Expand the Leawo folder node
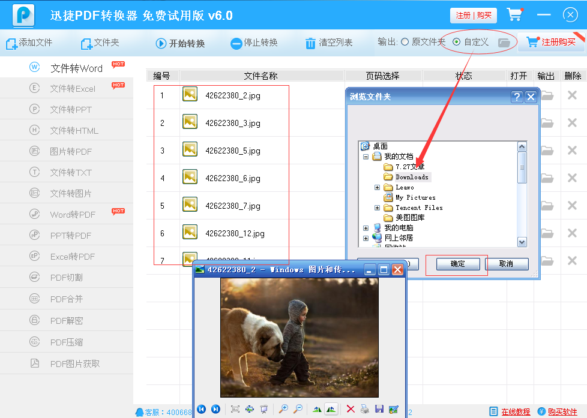Screen dimensions: 587x418 point(378,187)
